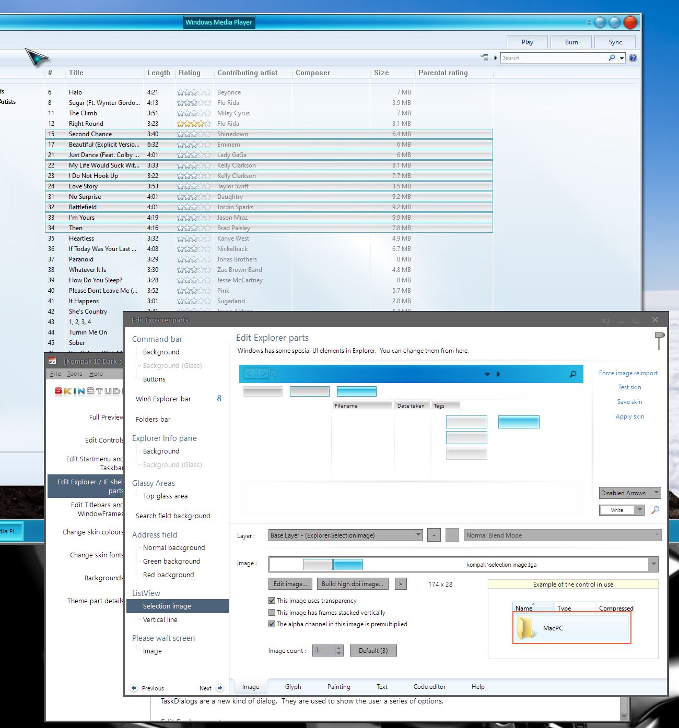Viewport: 679px width, 728px height.
Task: Click the Media Player Search input field
Action: (x=554, y=58)
